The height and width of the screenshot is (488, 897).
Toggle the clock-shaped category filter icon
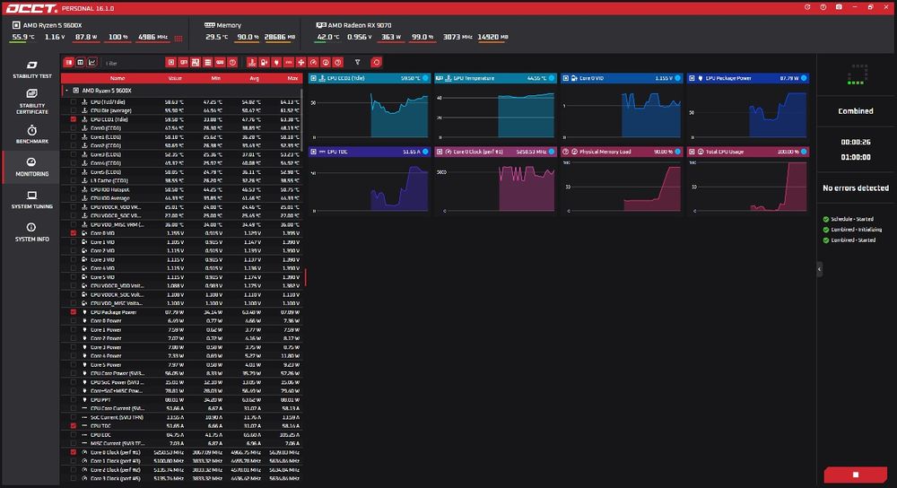(232, 63)
